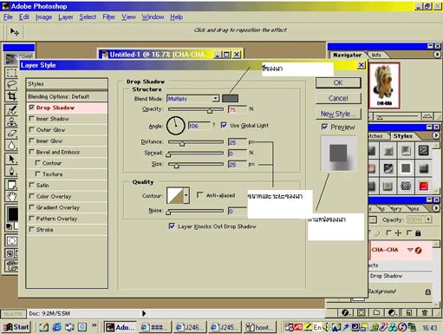Click zoom out icon in Navigator
The image size is (443, 334).
pos(380,117)
